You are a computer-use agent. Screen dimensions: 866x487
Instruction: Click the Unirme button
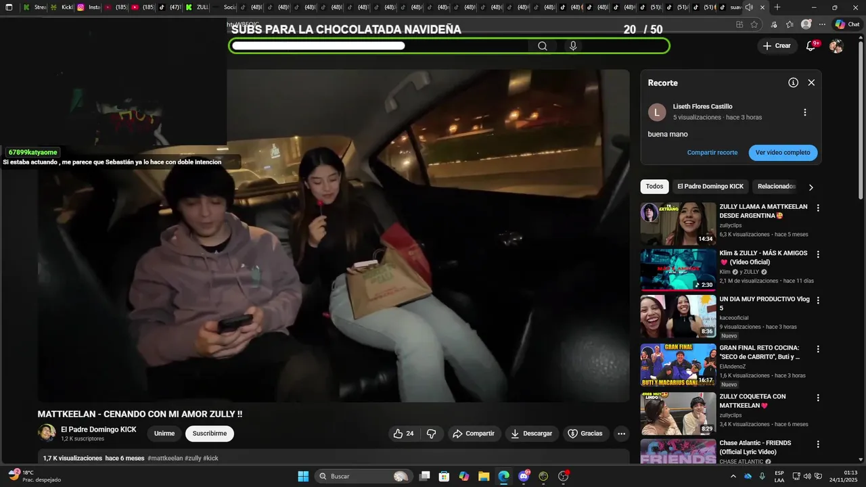tap(164, 434)
